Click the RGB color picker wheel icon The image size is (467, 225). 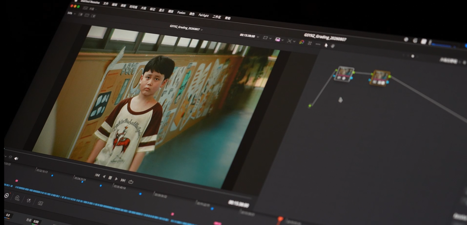[x=301, y=42]
